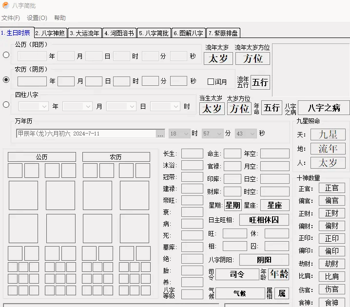Click the 八字之病 button
The image size is (350, 307).
click(x=324, y=108)
